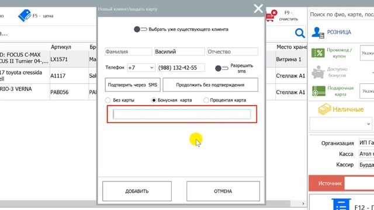Click the blue search magnifier icon
This screenshot has height=210, width=374.
300,33
